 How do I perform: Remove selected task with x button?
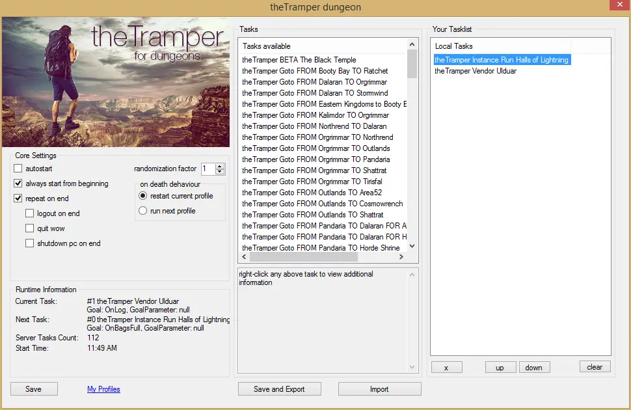coord(446,368)
